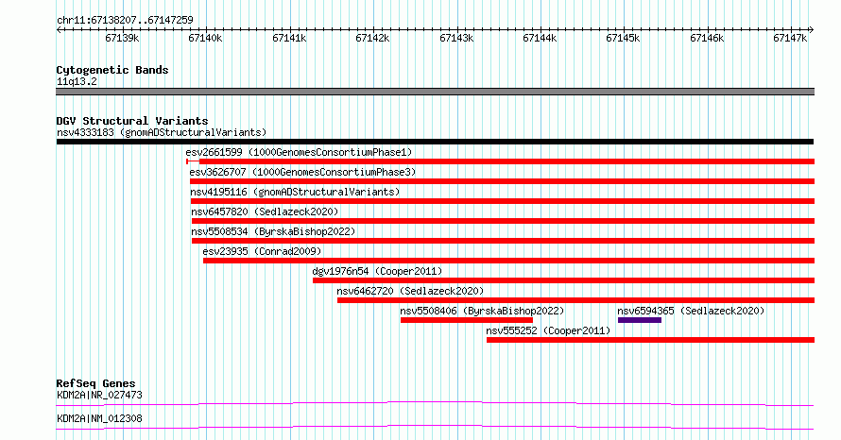Open variant label esv2661599 (1000GenomesConsortiumPhase1)
Viewport: 841px width, 440px height.
(x=299, y=153)
